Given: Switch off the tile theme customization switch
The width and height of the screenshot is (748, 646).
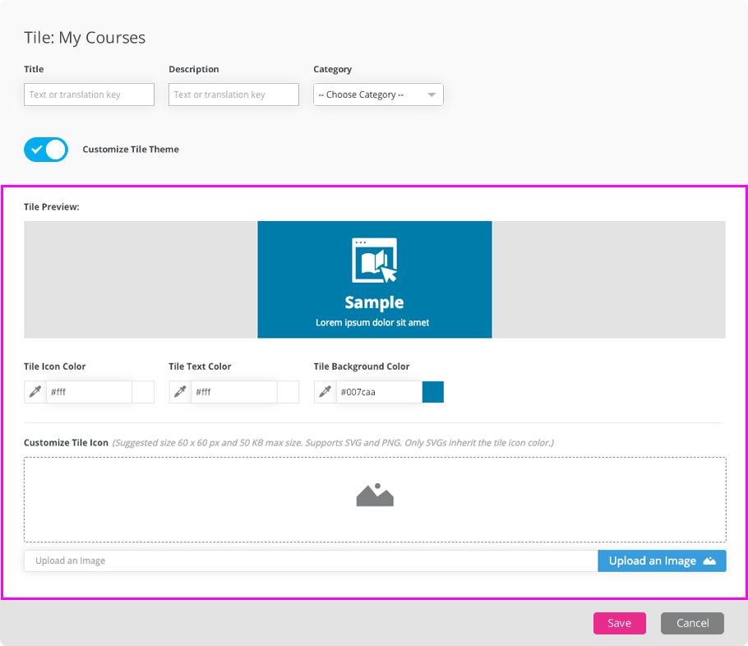Looking at the screenshot, I should click(45, 150).
